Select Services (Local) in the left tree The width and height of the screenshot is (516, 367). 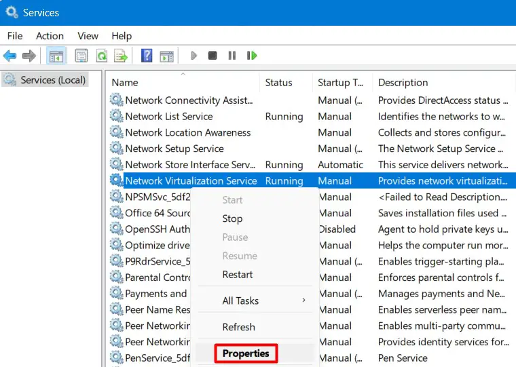(53, 80)
